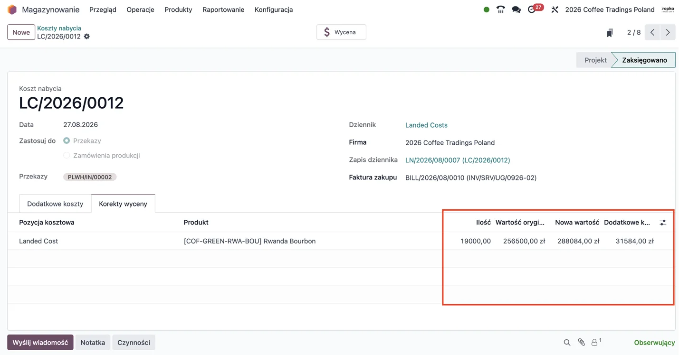Search messages with the magnifier icon in chatter
The height and width of the screenshot is (355, 679).
567,342
